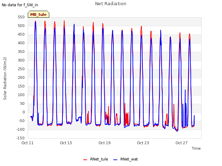The width and height of the screenshot is (222, 166).
Task: Click the 300 y-axis tick label
Action: 21,60
